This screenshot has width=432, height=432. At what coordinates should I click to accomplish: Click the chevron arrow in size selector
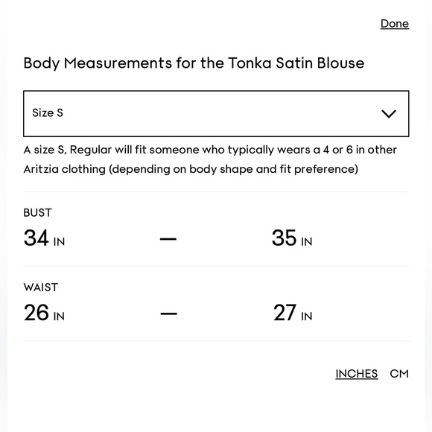(389, 113)
